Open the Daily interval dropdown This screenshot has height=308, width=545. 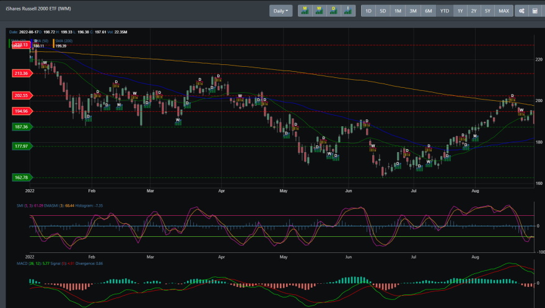click(281, 11)
